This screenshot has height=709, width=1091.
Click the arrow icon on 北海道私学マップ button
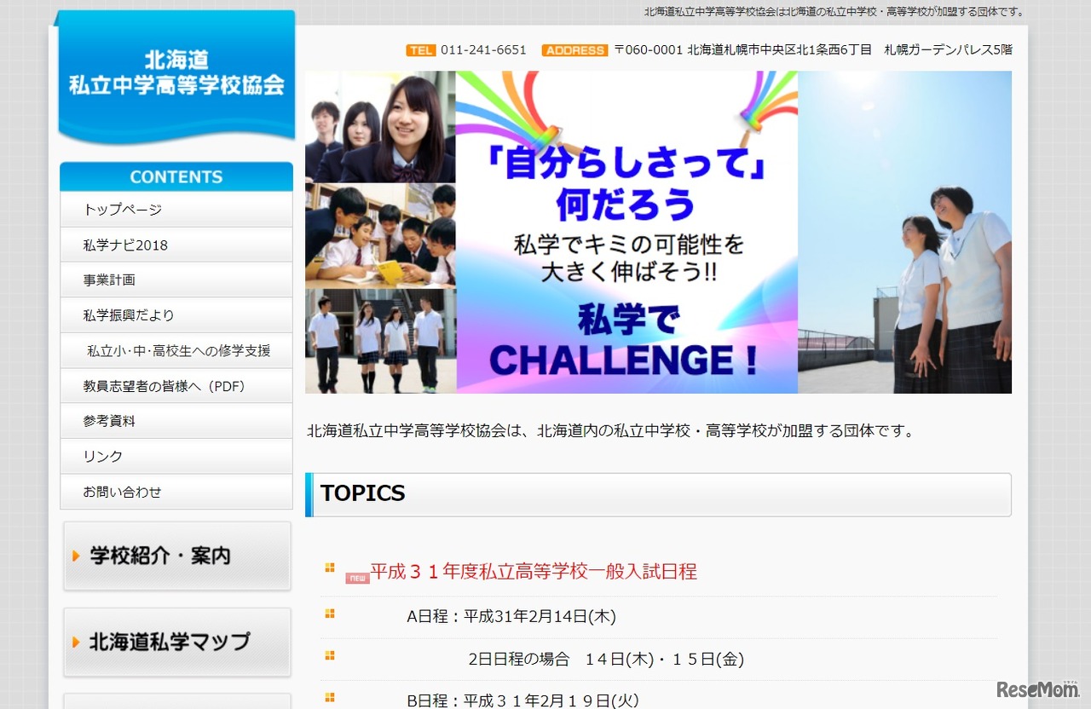point(75,642)
